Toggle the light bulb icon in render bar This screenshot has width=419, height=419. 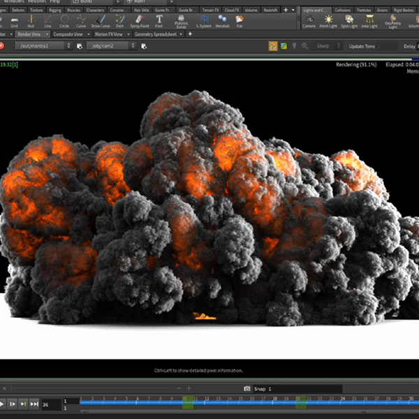294,46
